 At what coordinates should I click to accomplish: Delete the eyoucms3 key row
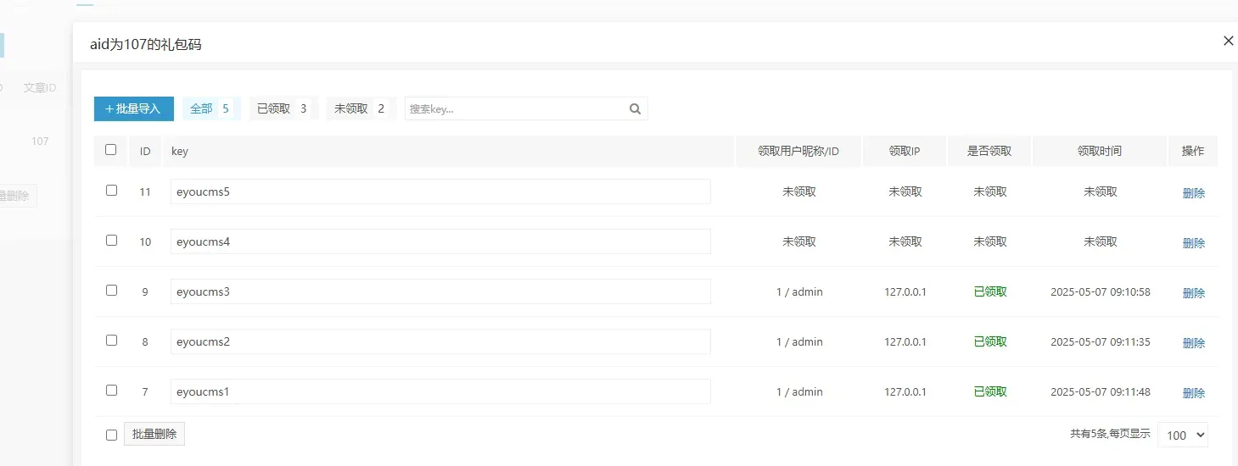[1193, 293]
